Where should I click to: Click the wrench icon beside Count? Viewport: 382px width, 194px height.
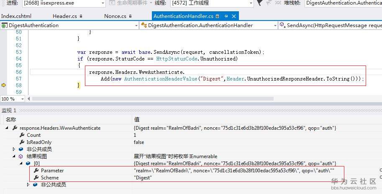(22, 135)
